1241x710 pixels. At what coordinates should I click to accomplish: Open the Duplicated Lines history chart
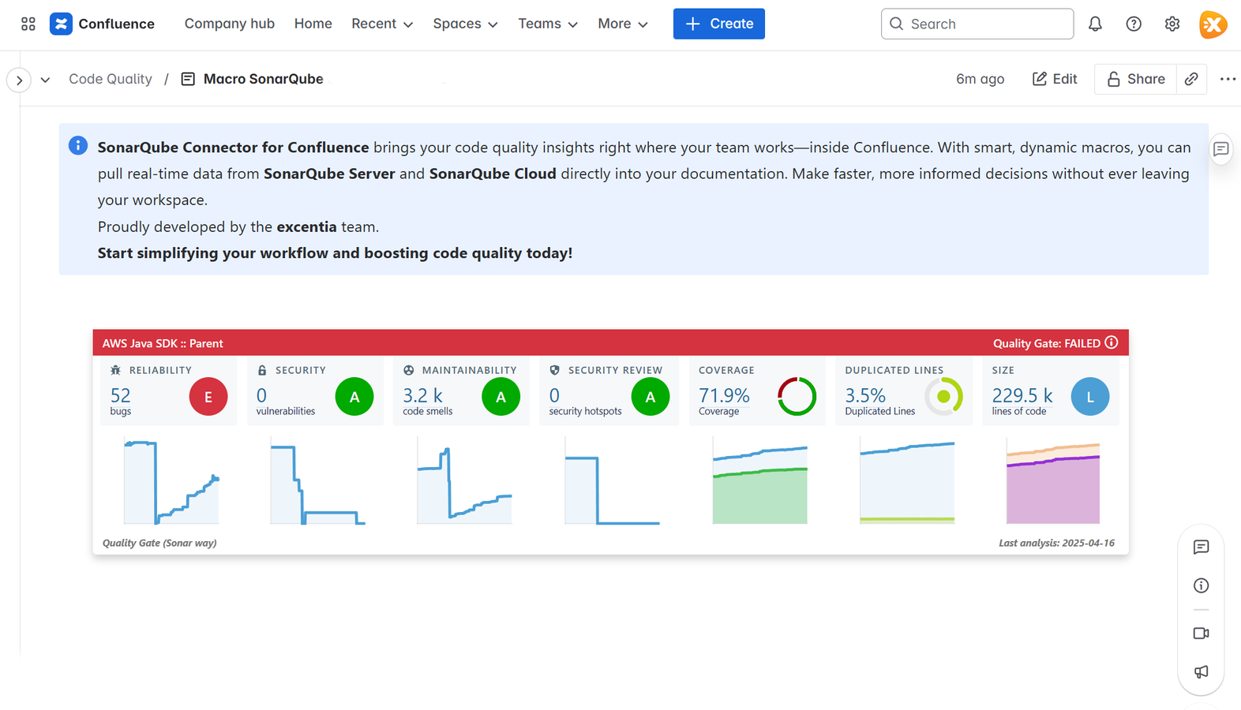point(907,482)
